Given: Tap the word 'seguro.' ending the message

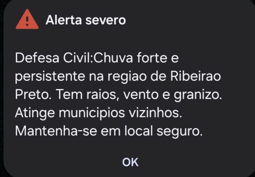Looking at the screenshot, I should (x=180, y=132).
